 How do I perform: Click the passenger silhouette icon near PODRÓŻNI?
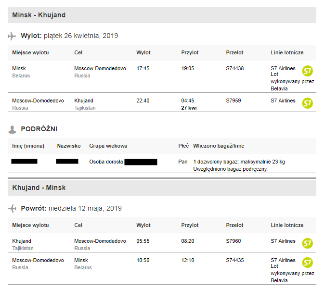click(12, 129)
